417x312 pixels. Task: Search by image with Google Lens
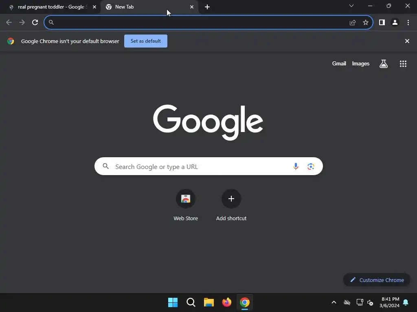tap(311, 166)
